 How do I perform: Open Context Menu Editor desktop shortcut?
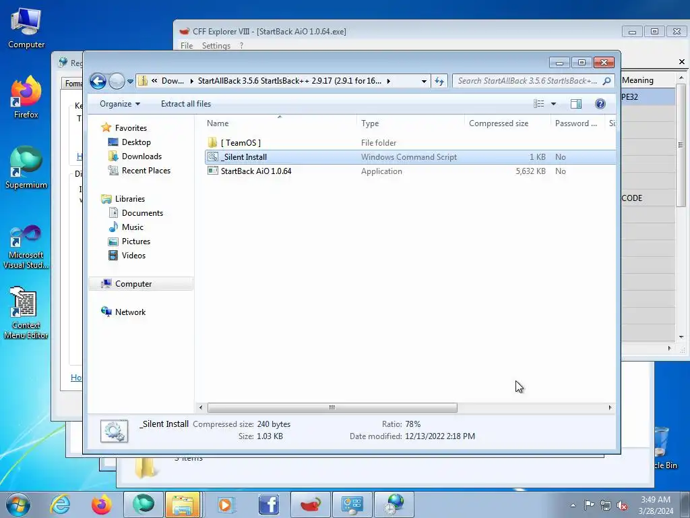(x=26, y=313)
